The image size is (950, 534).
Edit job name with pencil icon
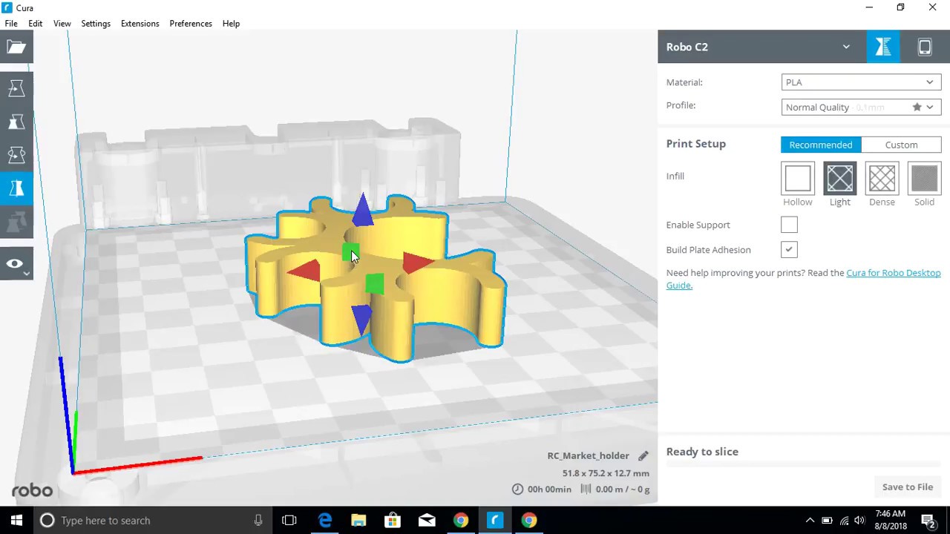[x=643, y=455]
